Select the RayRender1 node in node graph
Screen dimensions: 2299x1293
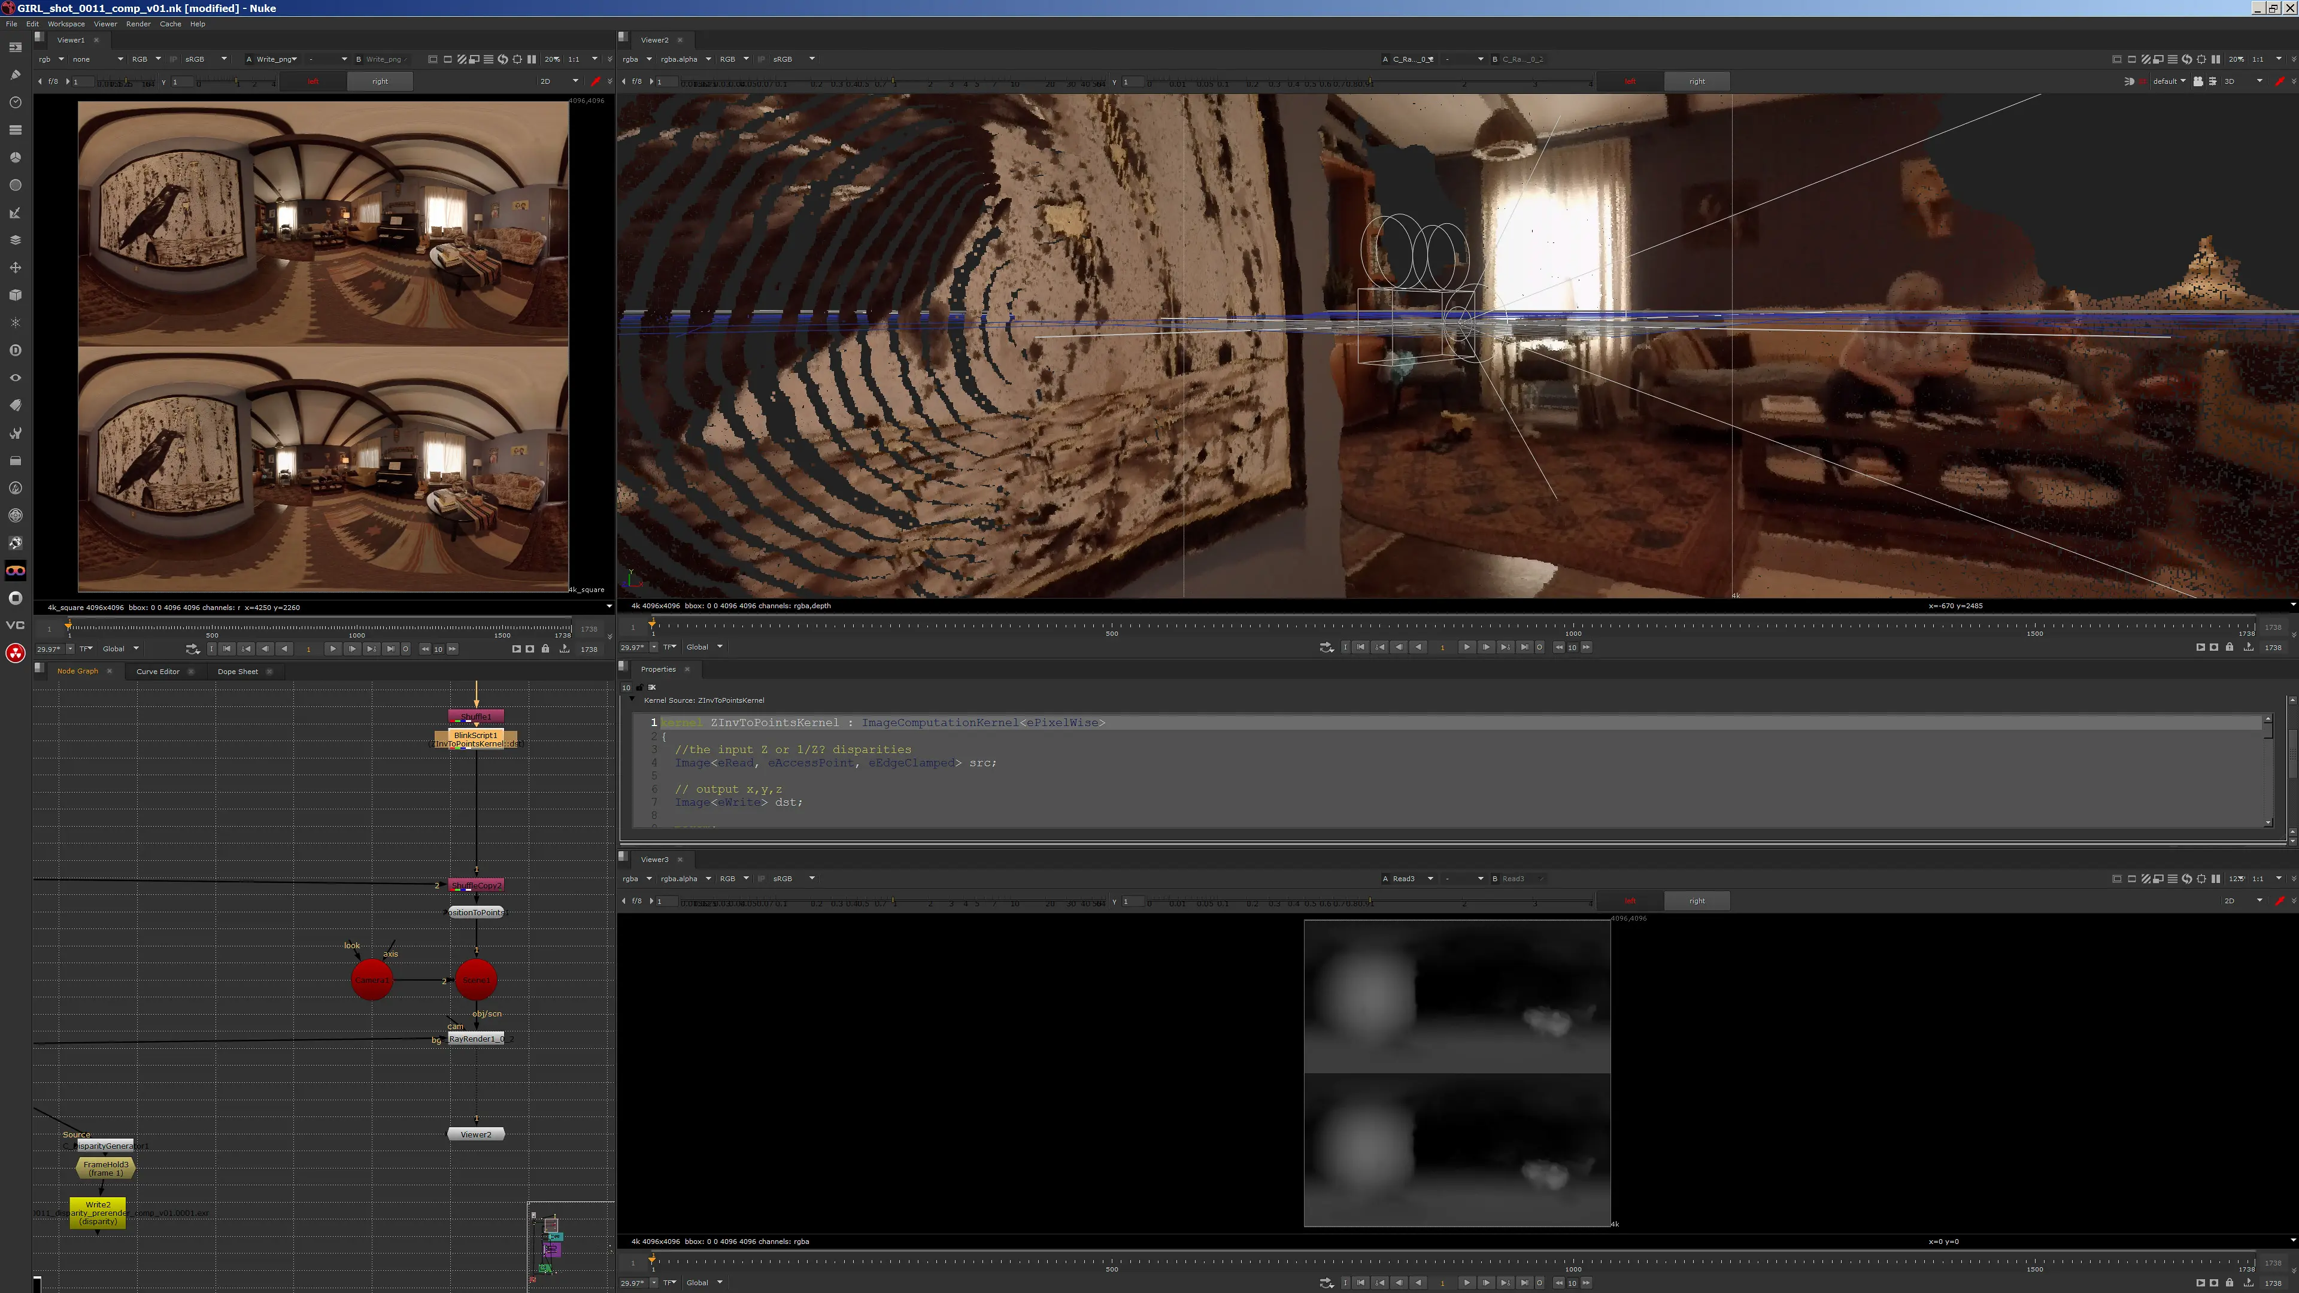(x=476, y=1039)
